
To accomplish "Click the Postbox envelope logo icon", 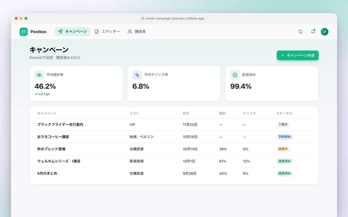I will click(24, 32).
